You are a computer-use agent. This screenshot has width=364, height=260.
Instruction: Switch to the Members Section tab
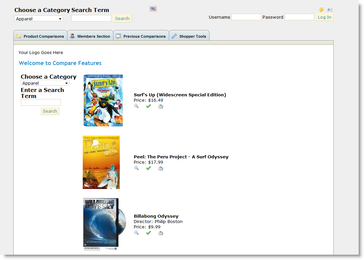click(x=90, y=36)
